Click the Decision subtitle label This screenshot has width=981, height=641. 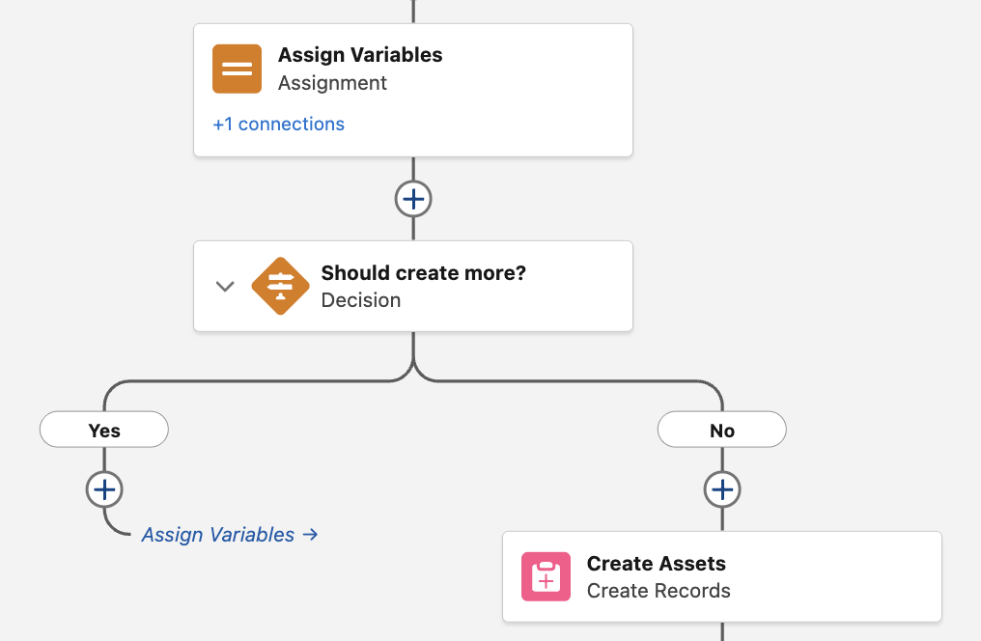(360, 300)
